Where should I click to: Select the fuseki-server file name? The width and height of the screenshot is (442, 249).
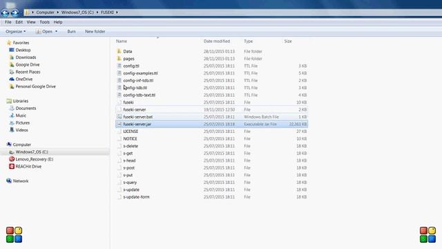tap(135, 109)
